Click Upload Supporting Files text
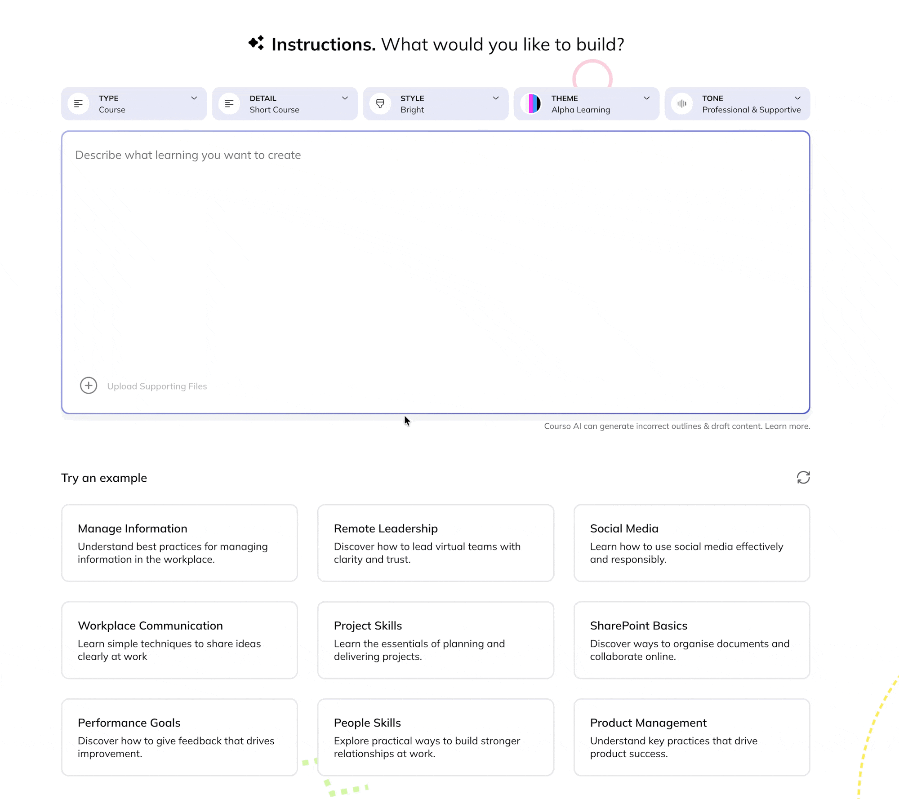The height and width of the screenshot is (799, 899). click(x=157, y=386)
